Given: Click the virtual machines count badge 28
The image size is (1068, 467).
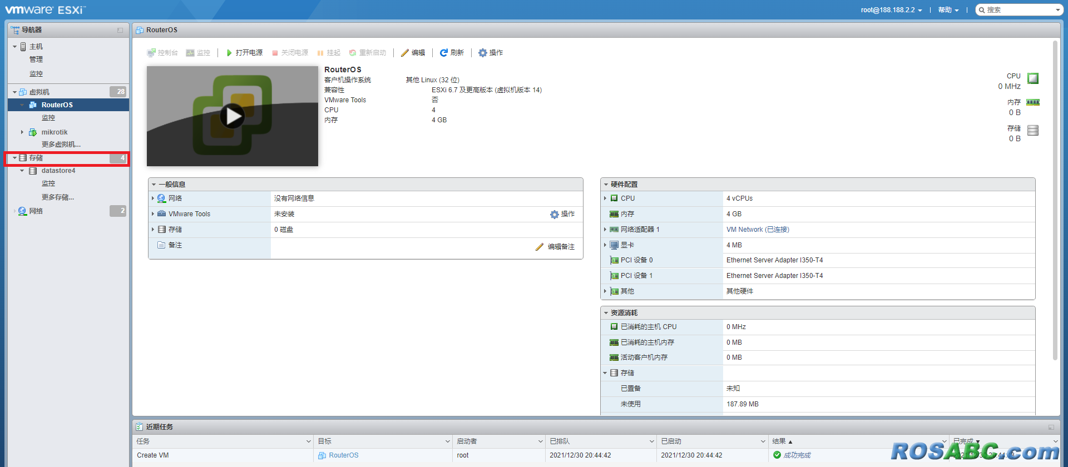Looking at the screenshot, I should 118,92.
